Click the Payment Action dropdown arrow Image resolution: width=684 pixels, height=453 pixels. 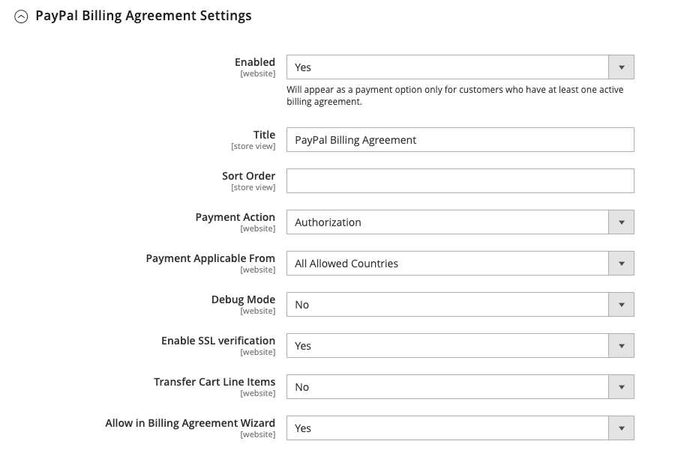(x=621, y=222)
